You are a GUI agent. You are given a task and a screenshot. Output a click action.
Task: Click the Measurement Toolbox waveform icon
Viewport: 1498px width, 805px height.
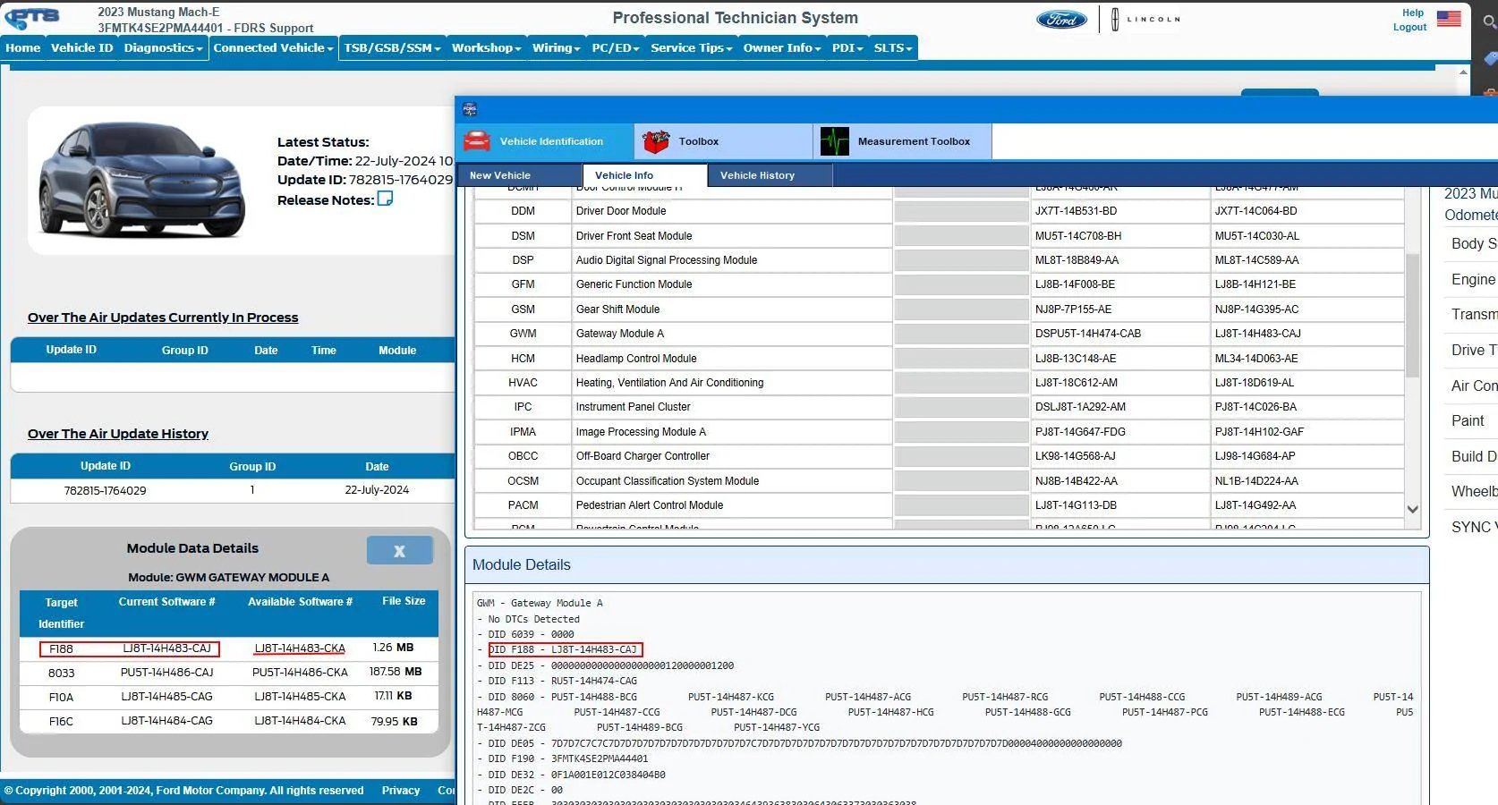(x=835, y=141)
